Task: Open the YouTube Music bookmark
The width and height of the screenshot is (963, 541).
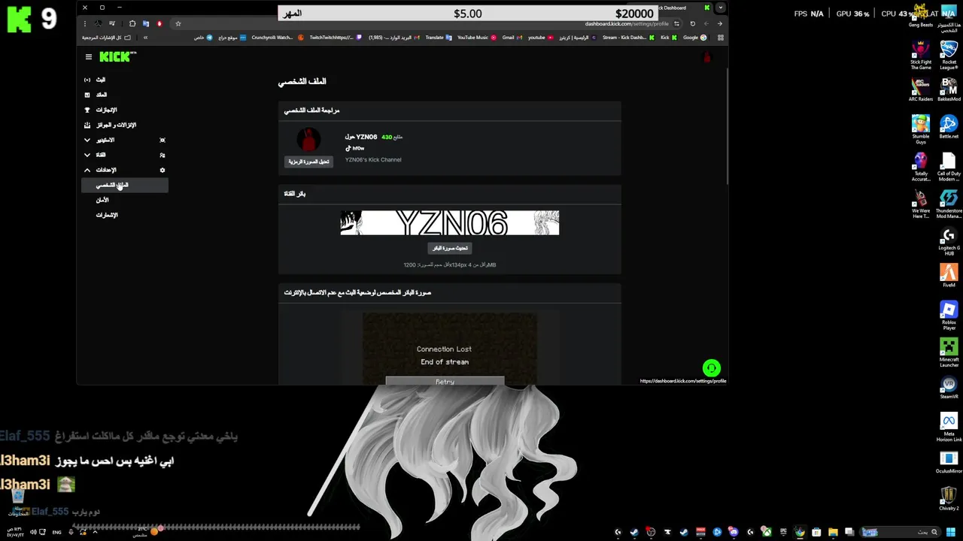Action: click(x=477, y=38)
